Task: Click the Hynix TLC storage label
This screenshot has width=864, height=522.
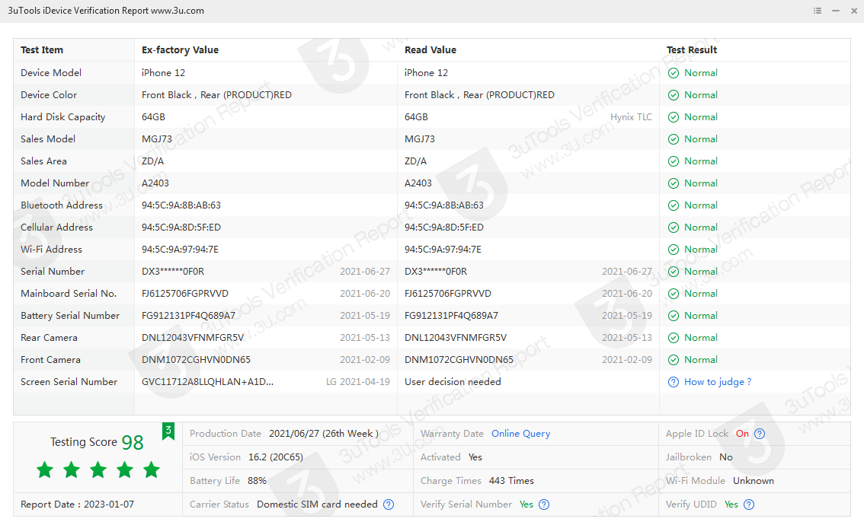Action: pyautogui.click(x=631, y=117)
